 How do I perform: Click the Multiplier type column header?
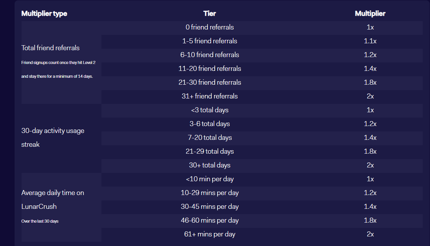coord(44,14)
